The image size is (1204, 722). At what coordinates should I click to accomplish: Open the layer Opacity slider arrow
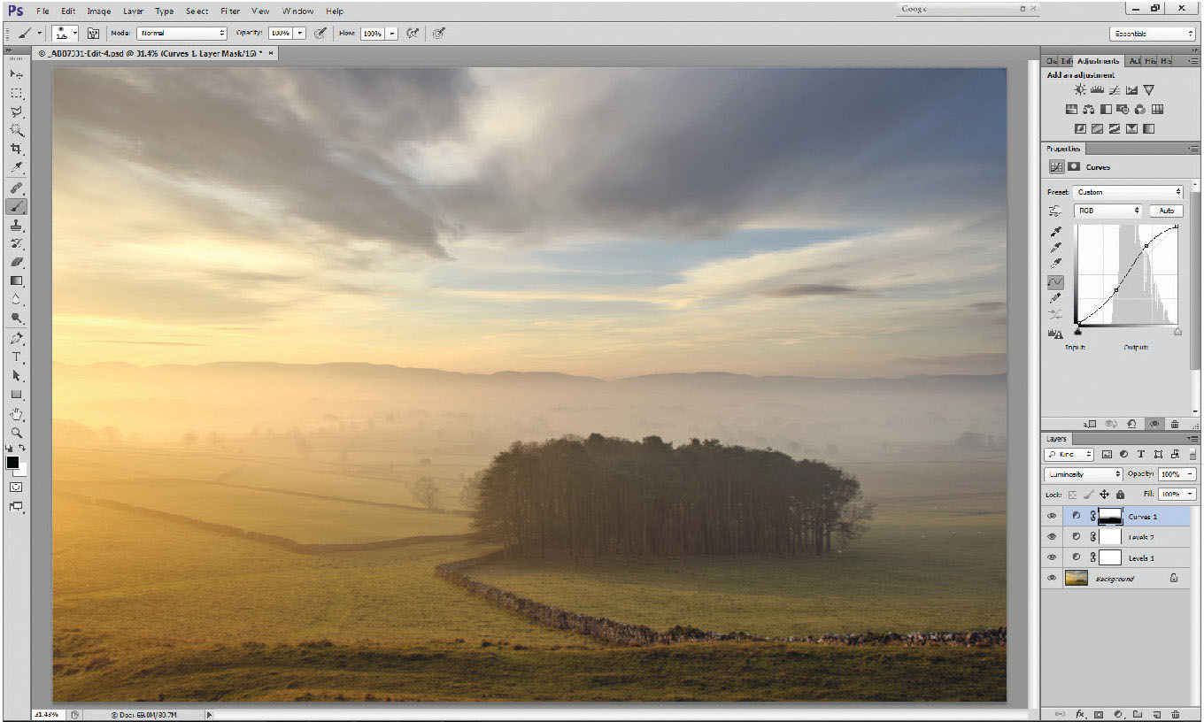click(x=1191, y=474)
